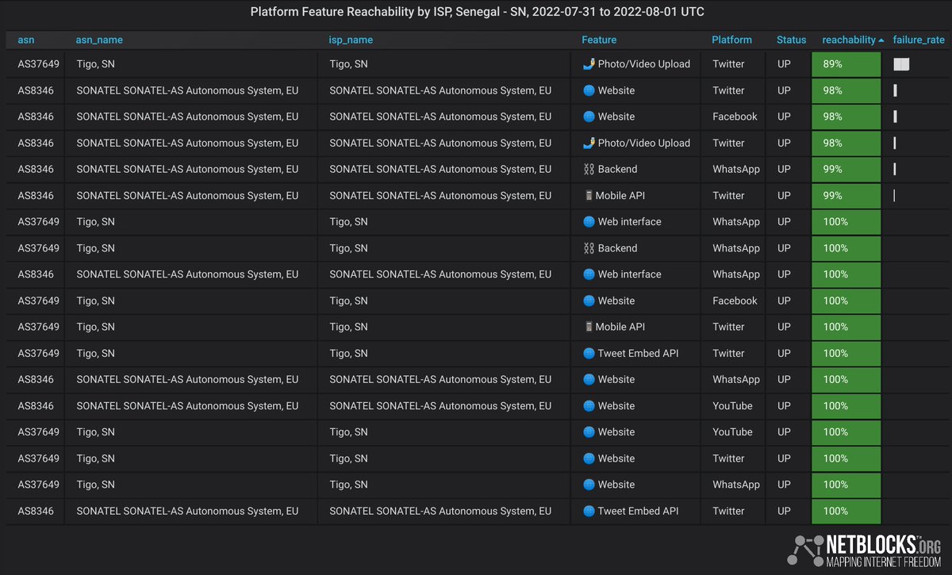Click Web interface text in SONATEL row
Viewport: 952px width, 575px height.
click(x=629, y=274)
